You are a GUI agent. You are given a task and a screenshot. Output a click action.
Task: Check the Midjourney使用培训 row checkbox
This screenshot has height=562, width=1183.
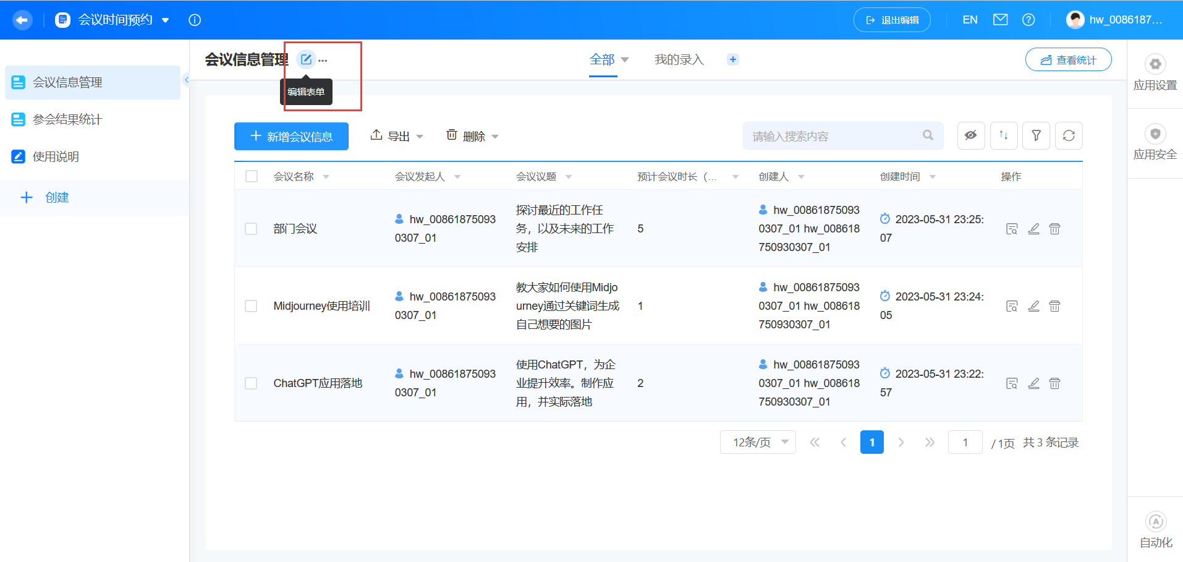pyautogui.click(x=251, y=305)
